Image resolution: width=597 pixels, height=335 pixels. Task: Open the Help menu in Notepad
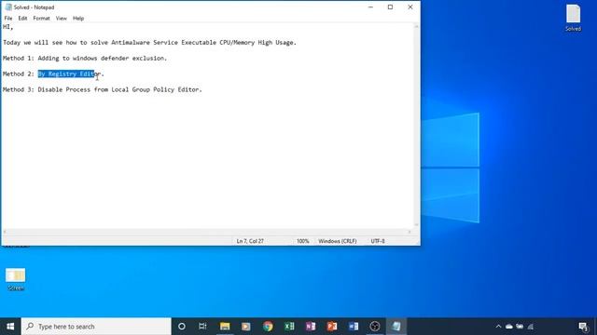pyautogui.click(x=78, y=19)
